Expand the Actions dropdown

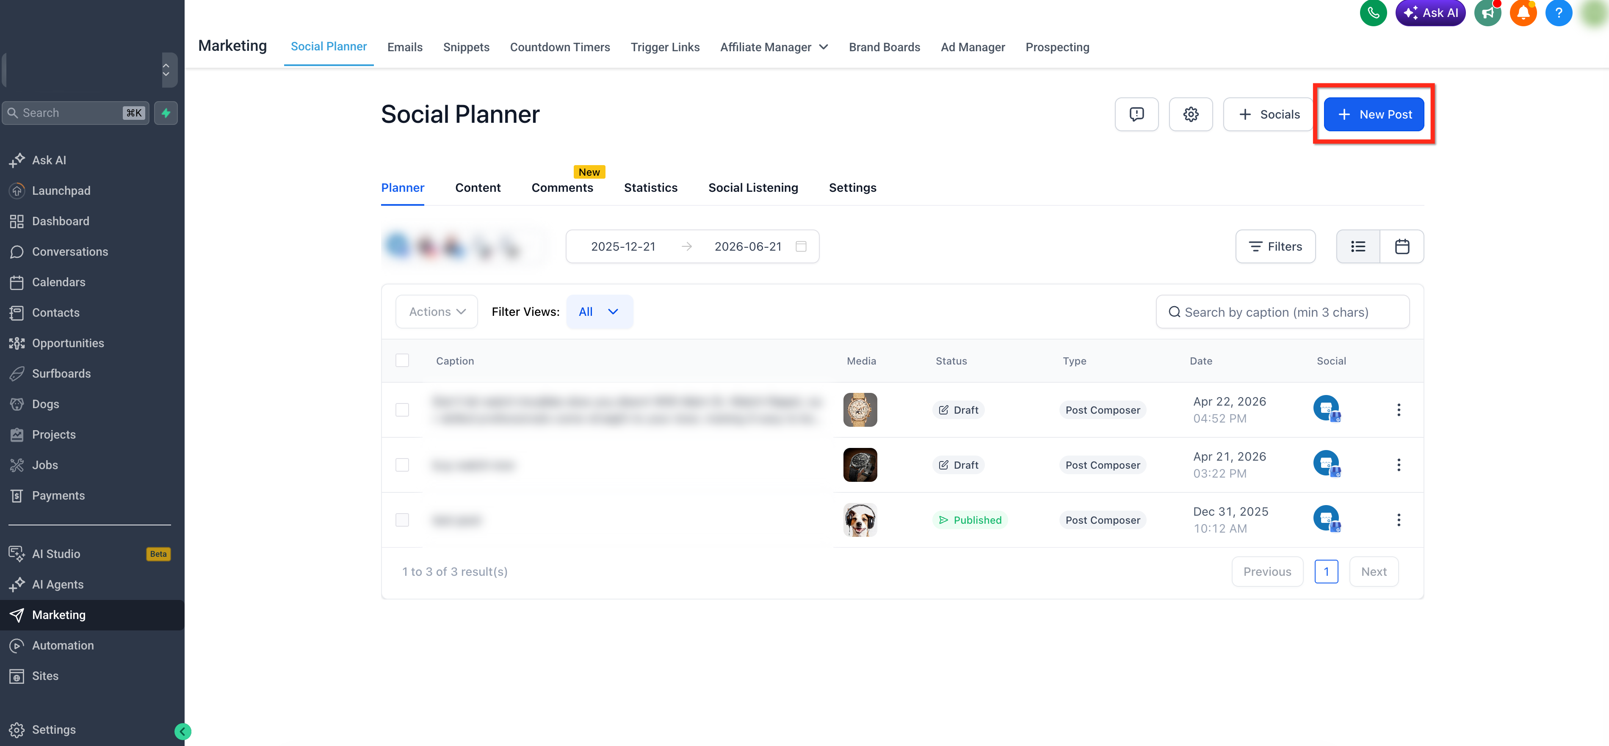(437, 312)
